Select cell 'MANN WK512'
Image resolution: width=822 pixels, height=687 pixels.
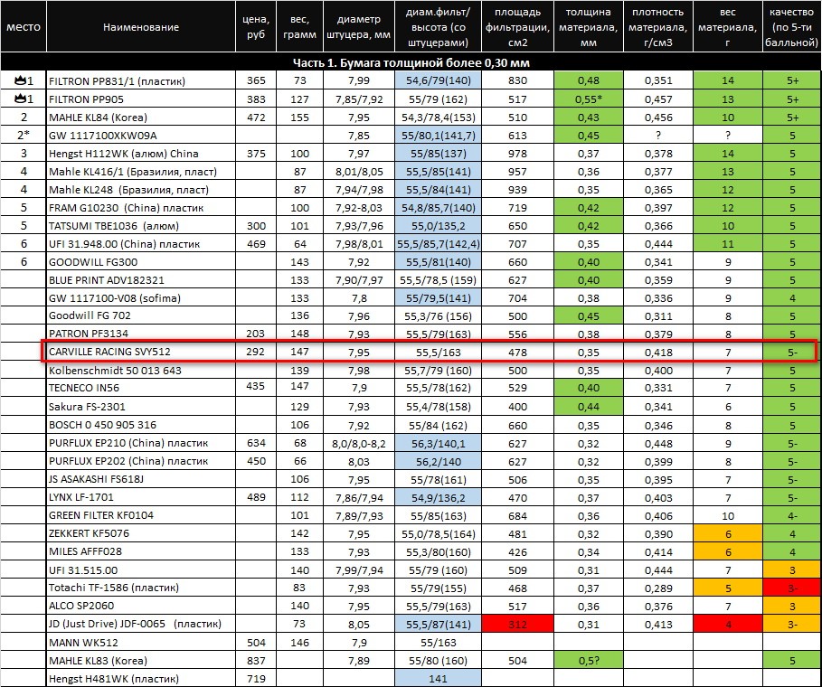point(141,643)
